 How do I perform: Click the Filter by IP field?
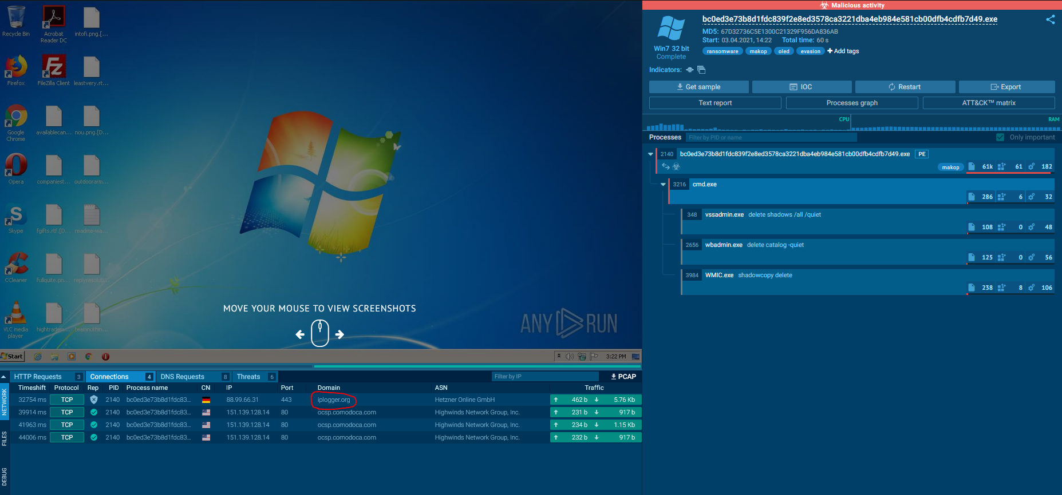(545, 377)
